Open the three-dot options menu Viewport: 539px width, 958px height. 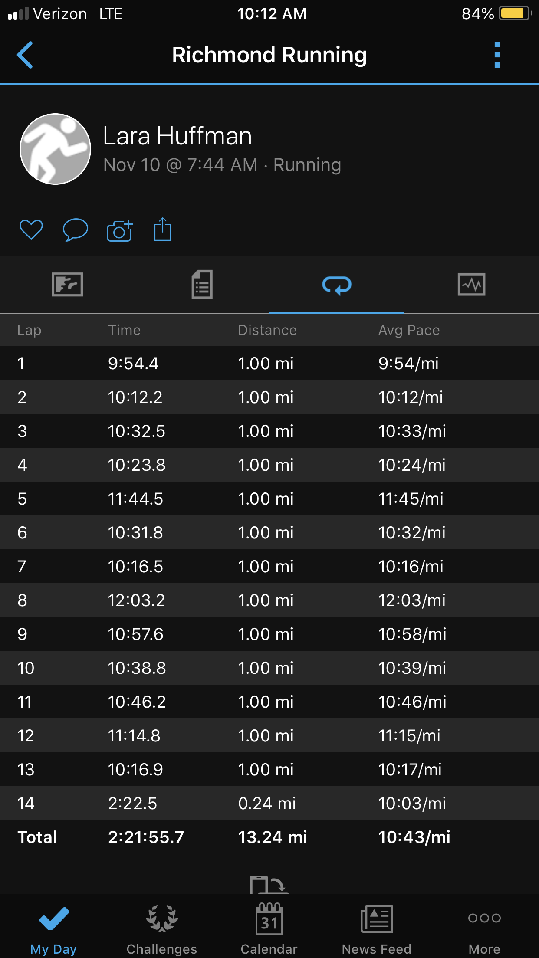497,55
